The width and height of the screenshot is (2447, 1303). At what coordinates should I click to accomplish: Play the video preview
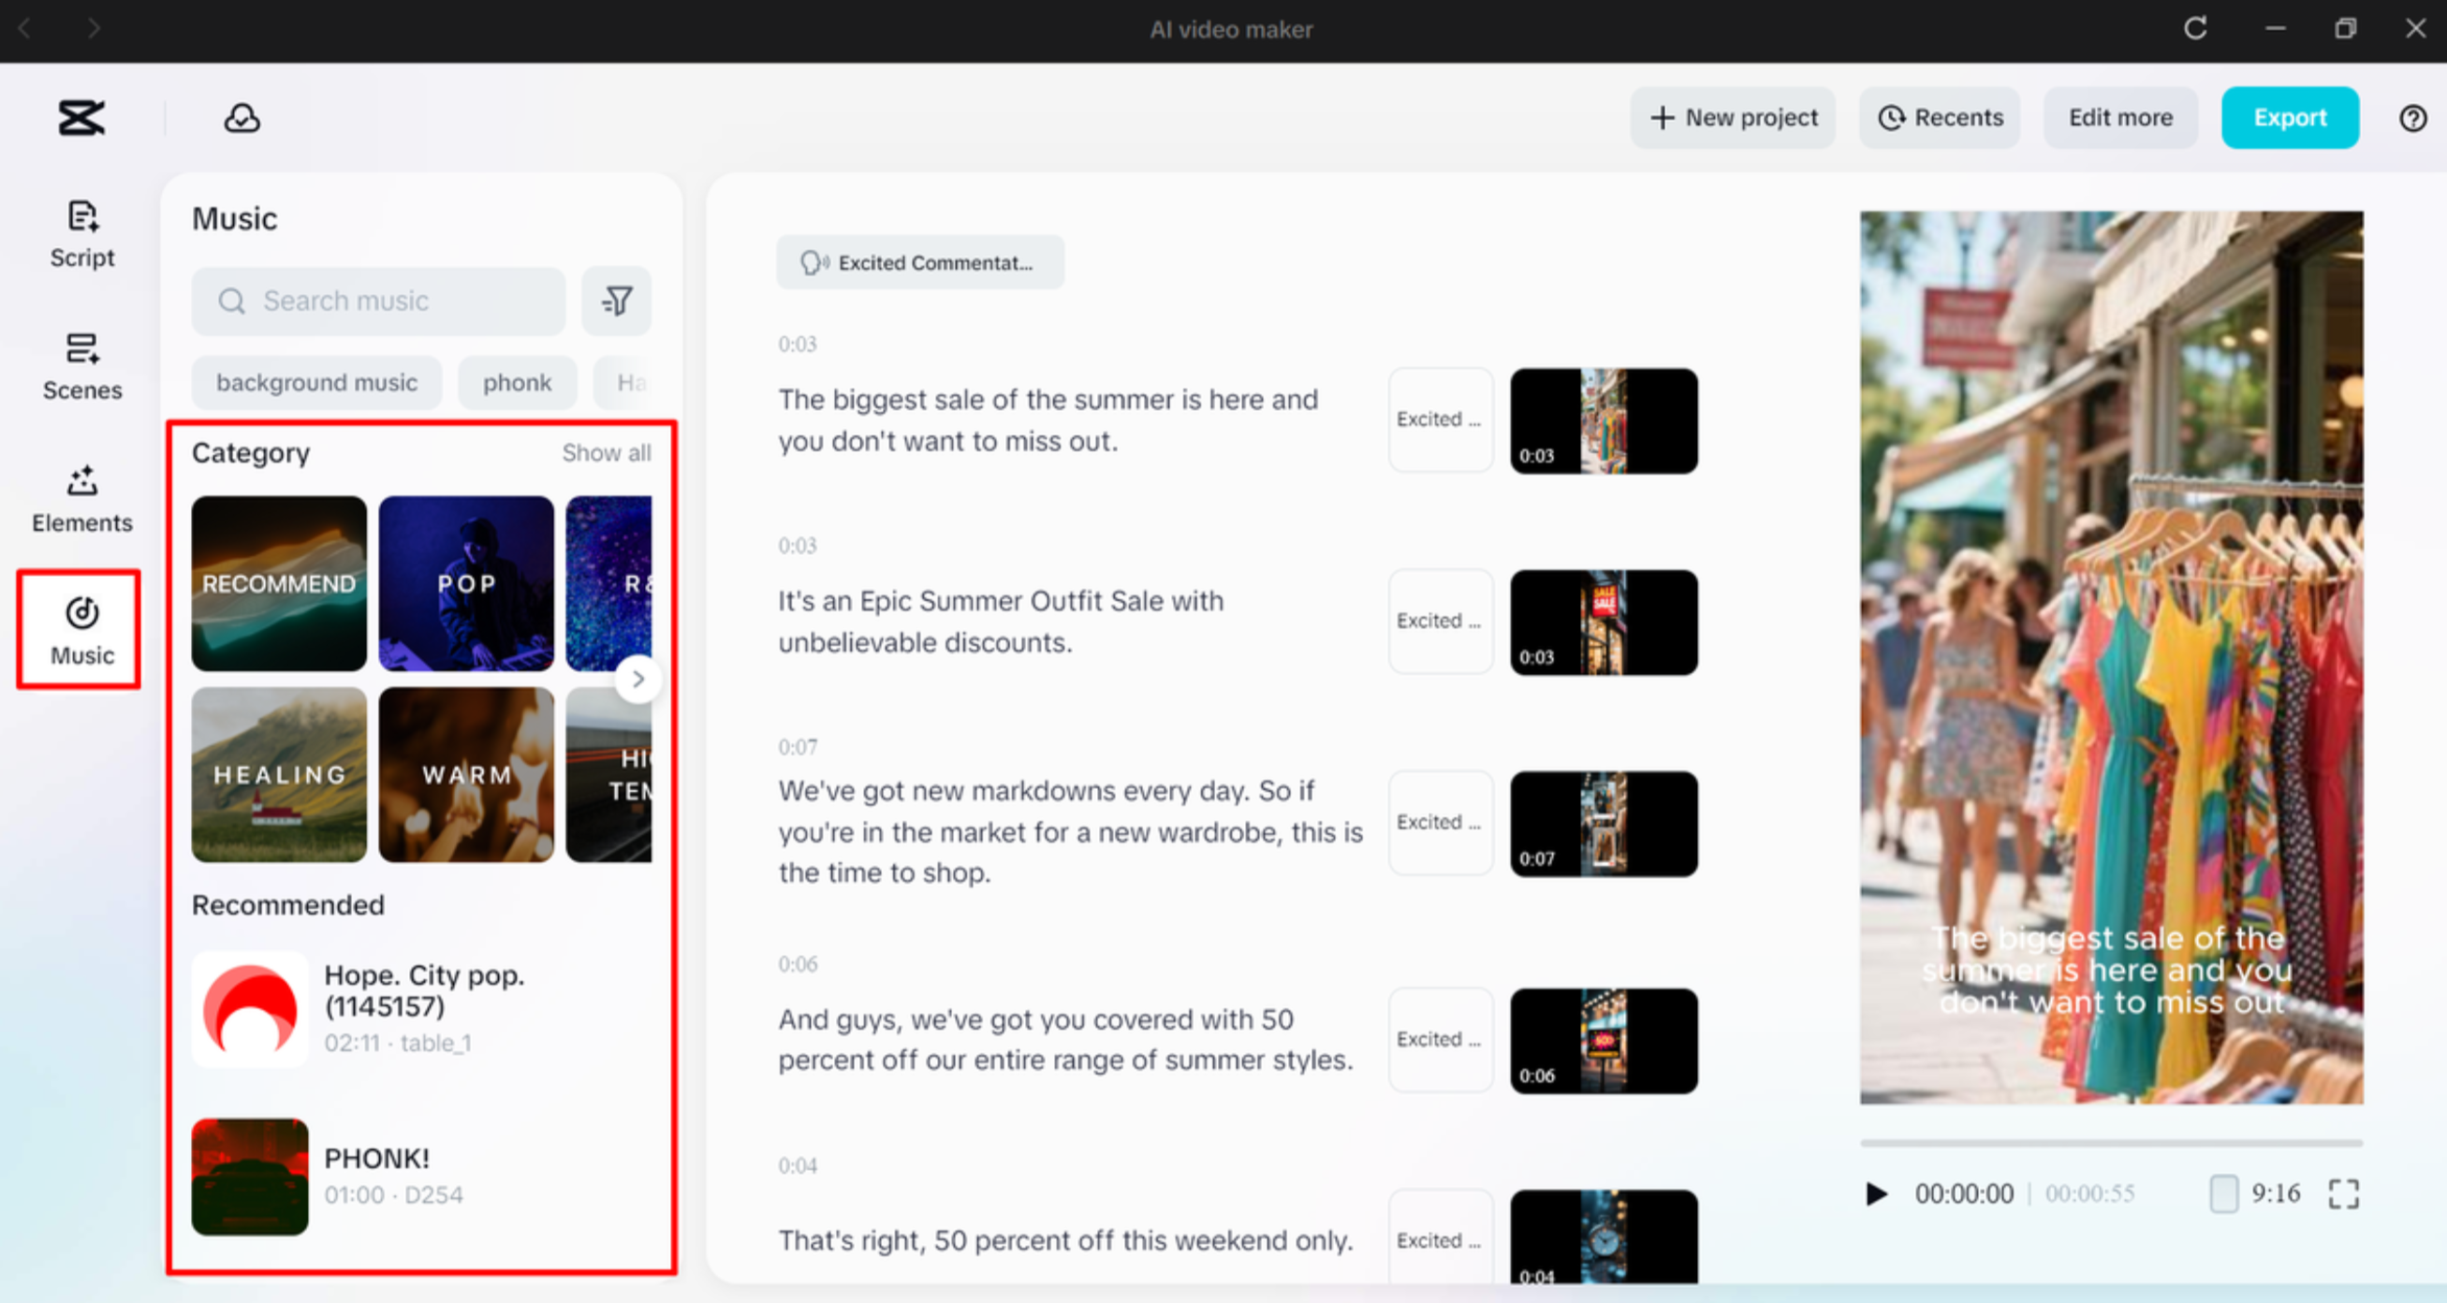[1875, 1193]
